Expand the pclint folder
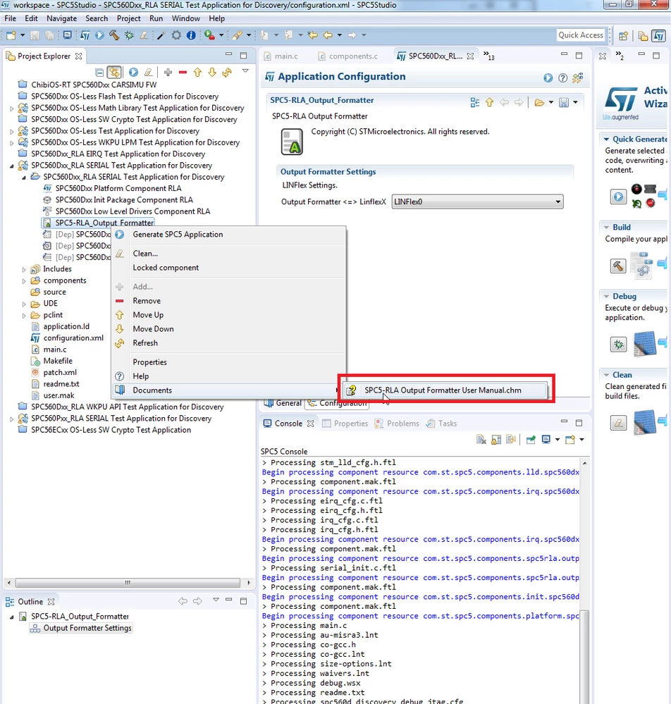Screen dimensions: 671x704 point(24,315)
